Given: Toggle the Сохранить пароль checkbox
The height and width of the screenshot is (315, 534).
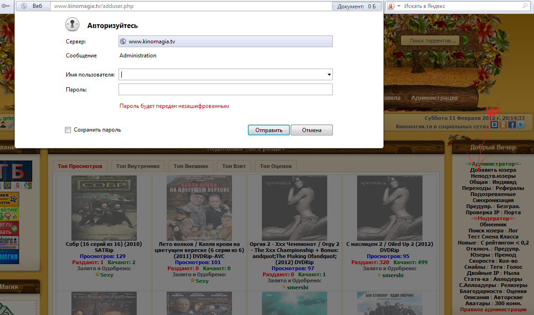Looking at the screenshot, I should tap(68, 130).
